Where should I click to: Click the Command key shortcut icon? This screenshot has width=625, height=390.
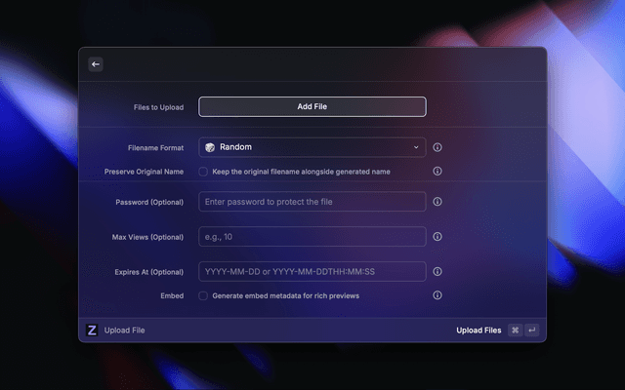516,331
